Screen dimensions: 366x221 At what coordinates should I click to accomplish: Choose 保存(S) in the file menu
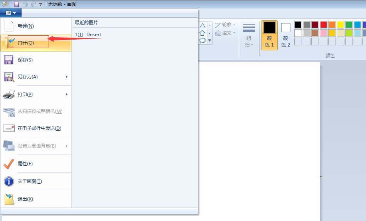tap(36, 60)
